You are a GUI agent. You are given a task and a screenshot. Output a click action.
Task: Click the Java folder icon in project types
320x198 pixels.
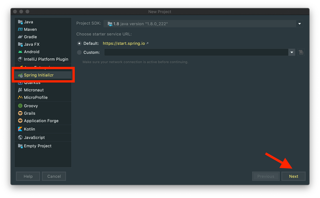coord(20,22)
